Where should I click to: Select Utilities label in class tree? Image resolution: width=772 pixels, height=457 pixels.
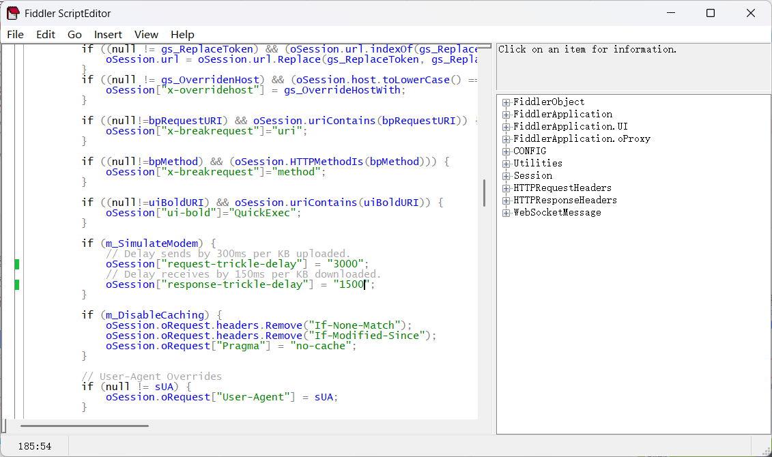(x=538, y=163)
